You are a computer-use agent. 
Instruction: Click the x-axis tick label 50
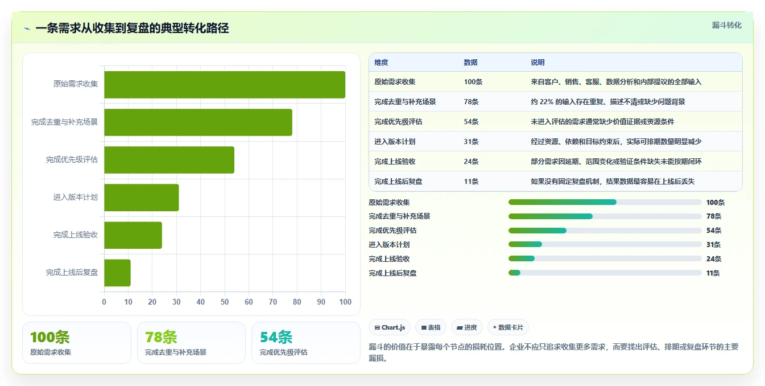tap(225, 302)
